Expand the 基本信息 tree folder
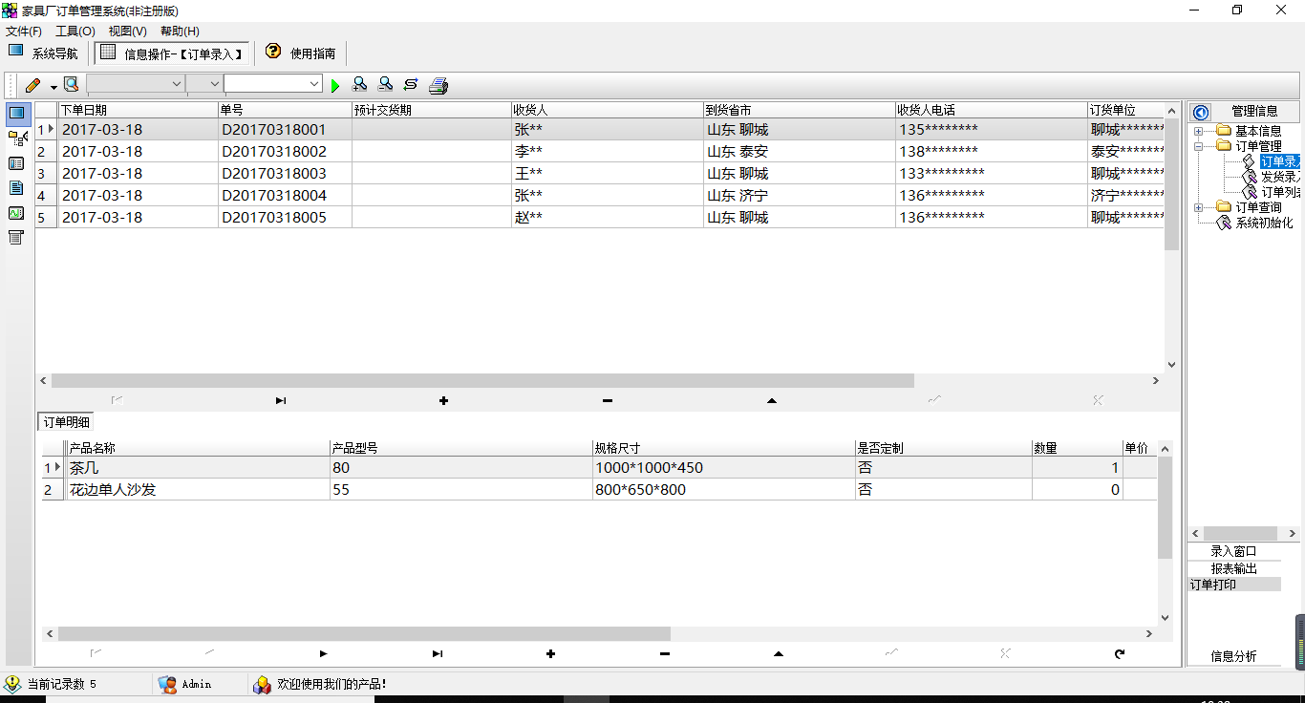1305x703 pixels. pos(1199,131)
